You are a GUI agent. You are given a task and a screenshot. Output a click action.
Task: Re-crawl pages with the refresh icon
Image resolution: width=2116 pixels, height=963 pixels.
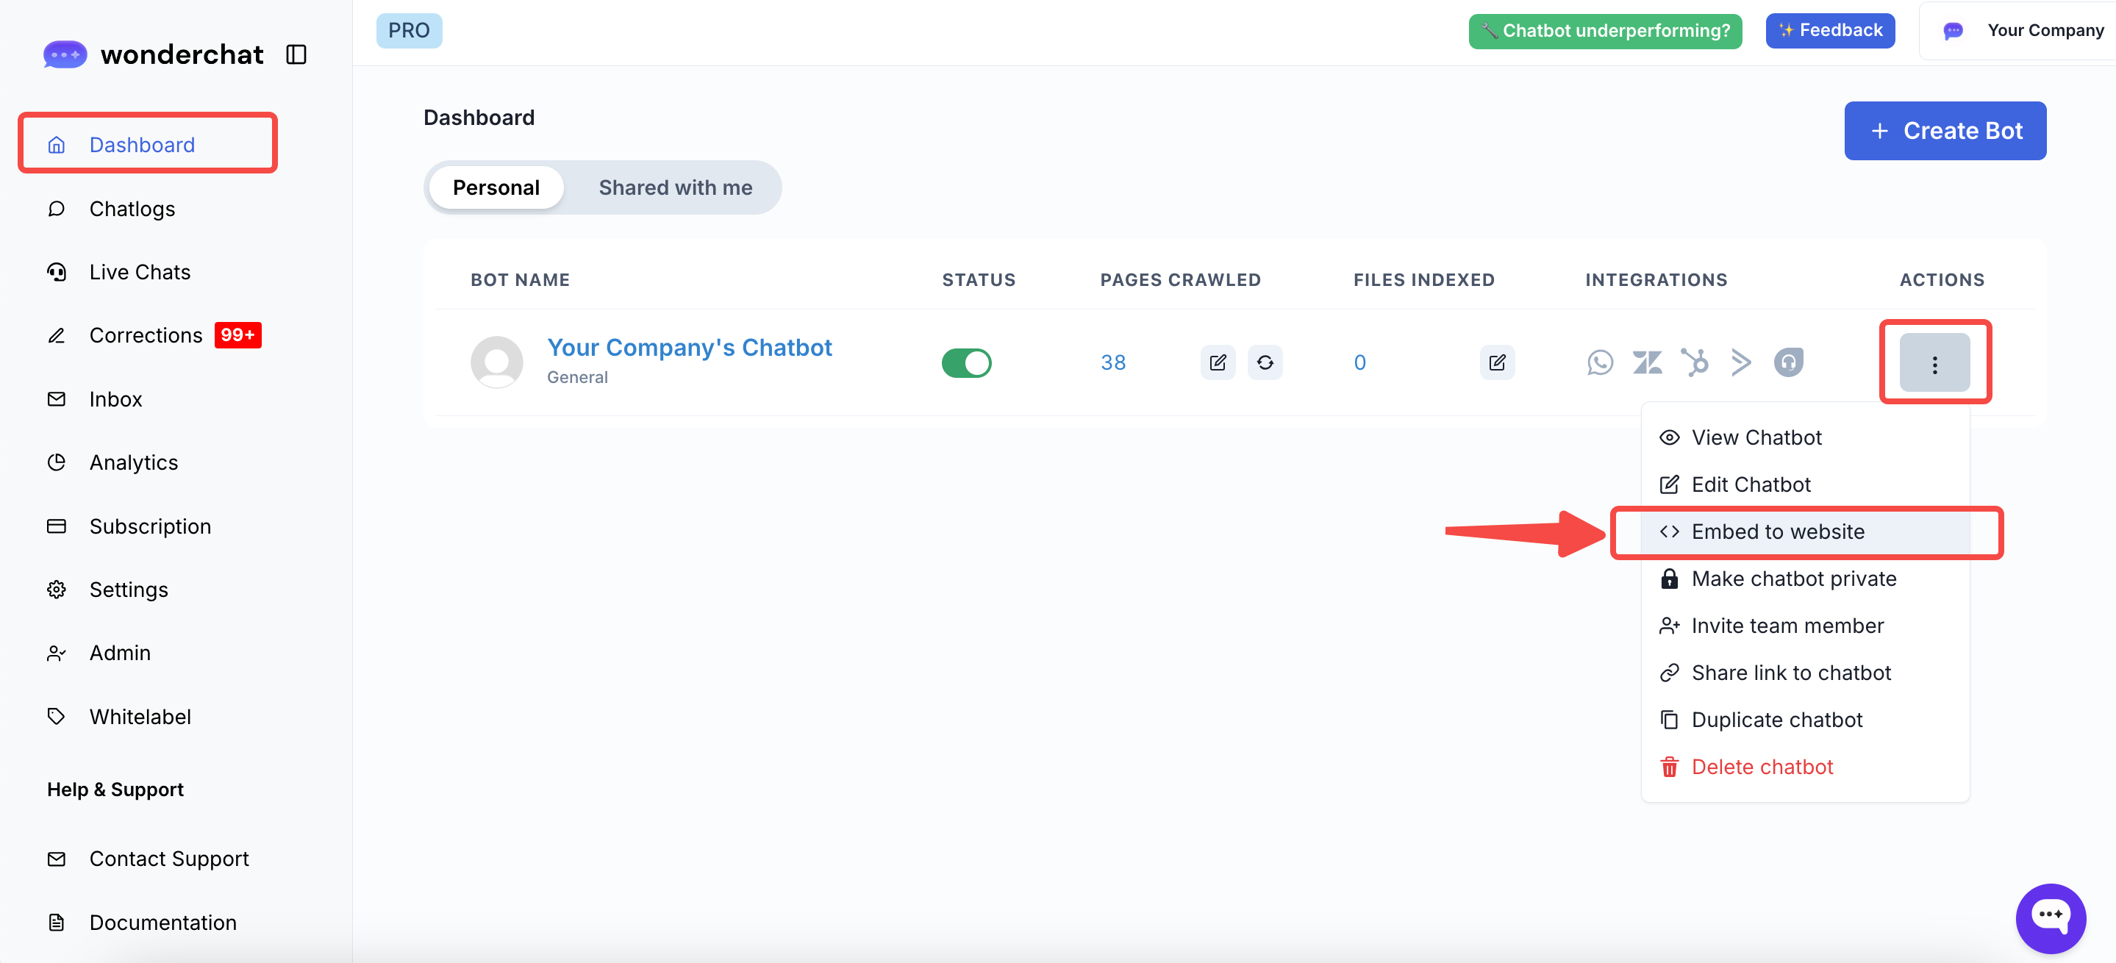pos(1264,362)
